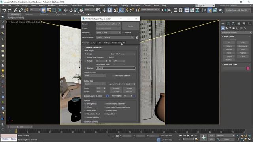Screen dimensions: 253x142
Task: Activate the Select and Rotate tool
Action: (x=71, y=10)
